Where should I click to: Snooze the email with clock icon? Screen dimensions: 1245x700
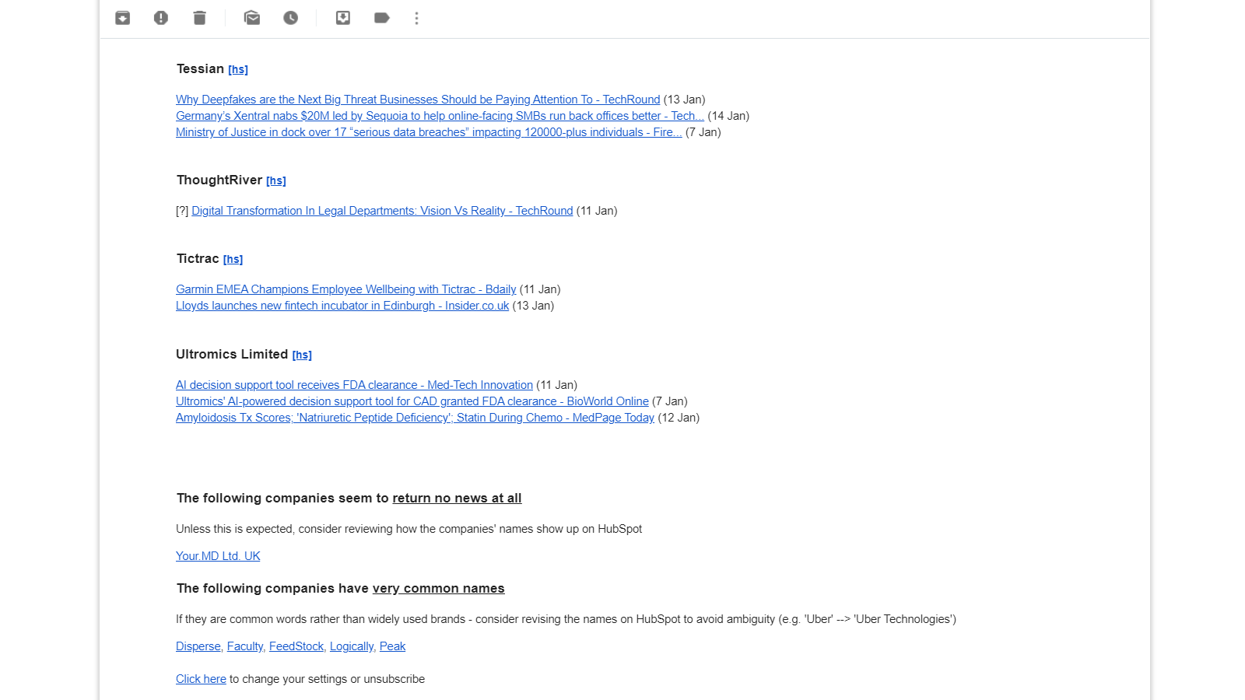[290, 18]
